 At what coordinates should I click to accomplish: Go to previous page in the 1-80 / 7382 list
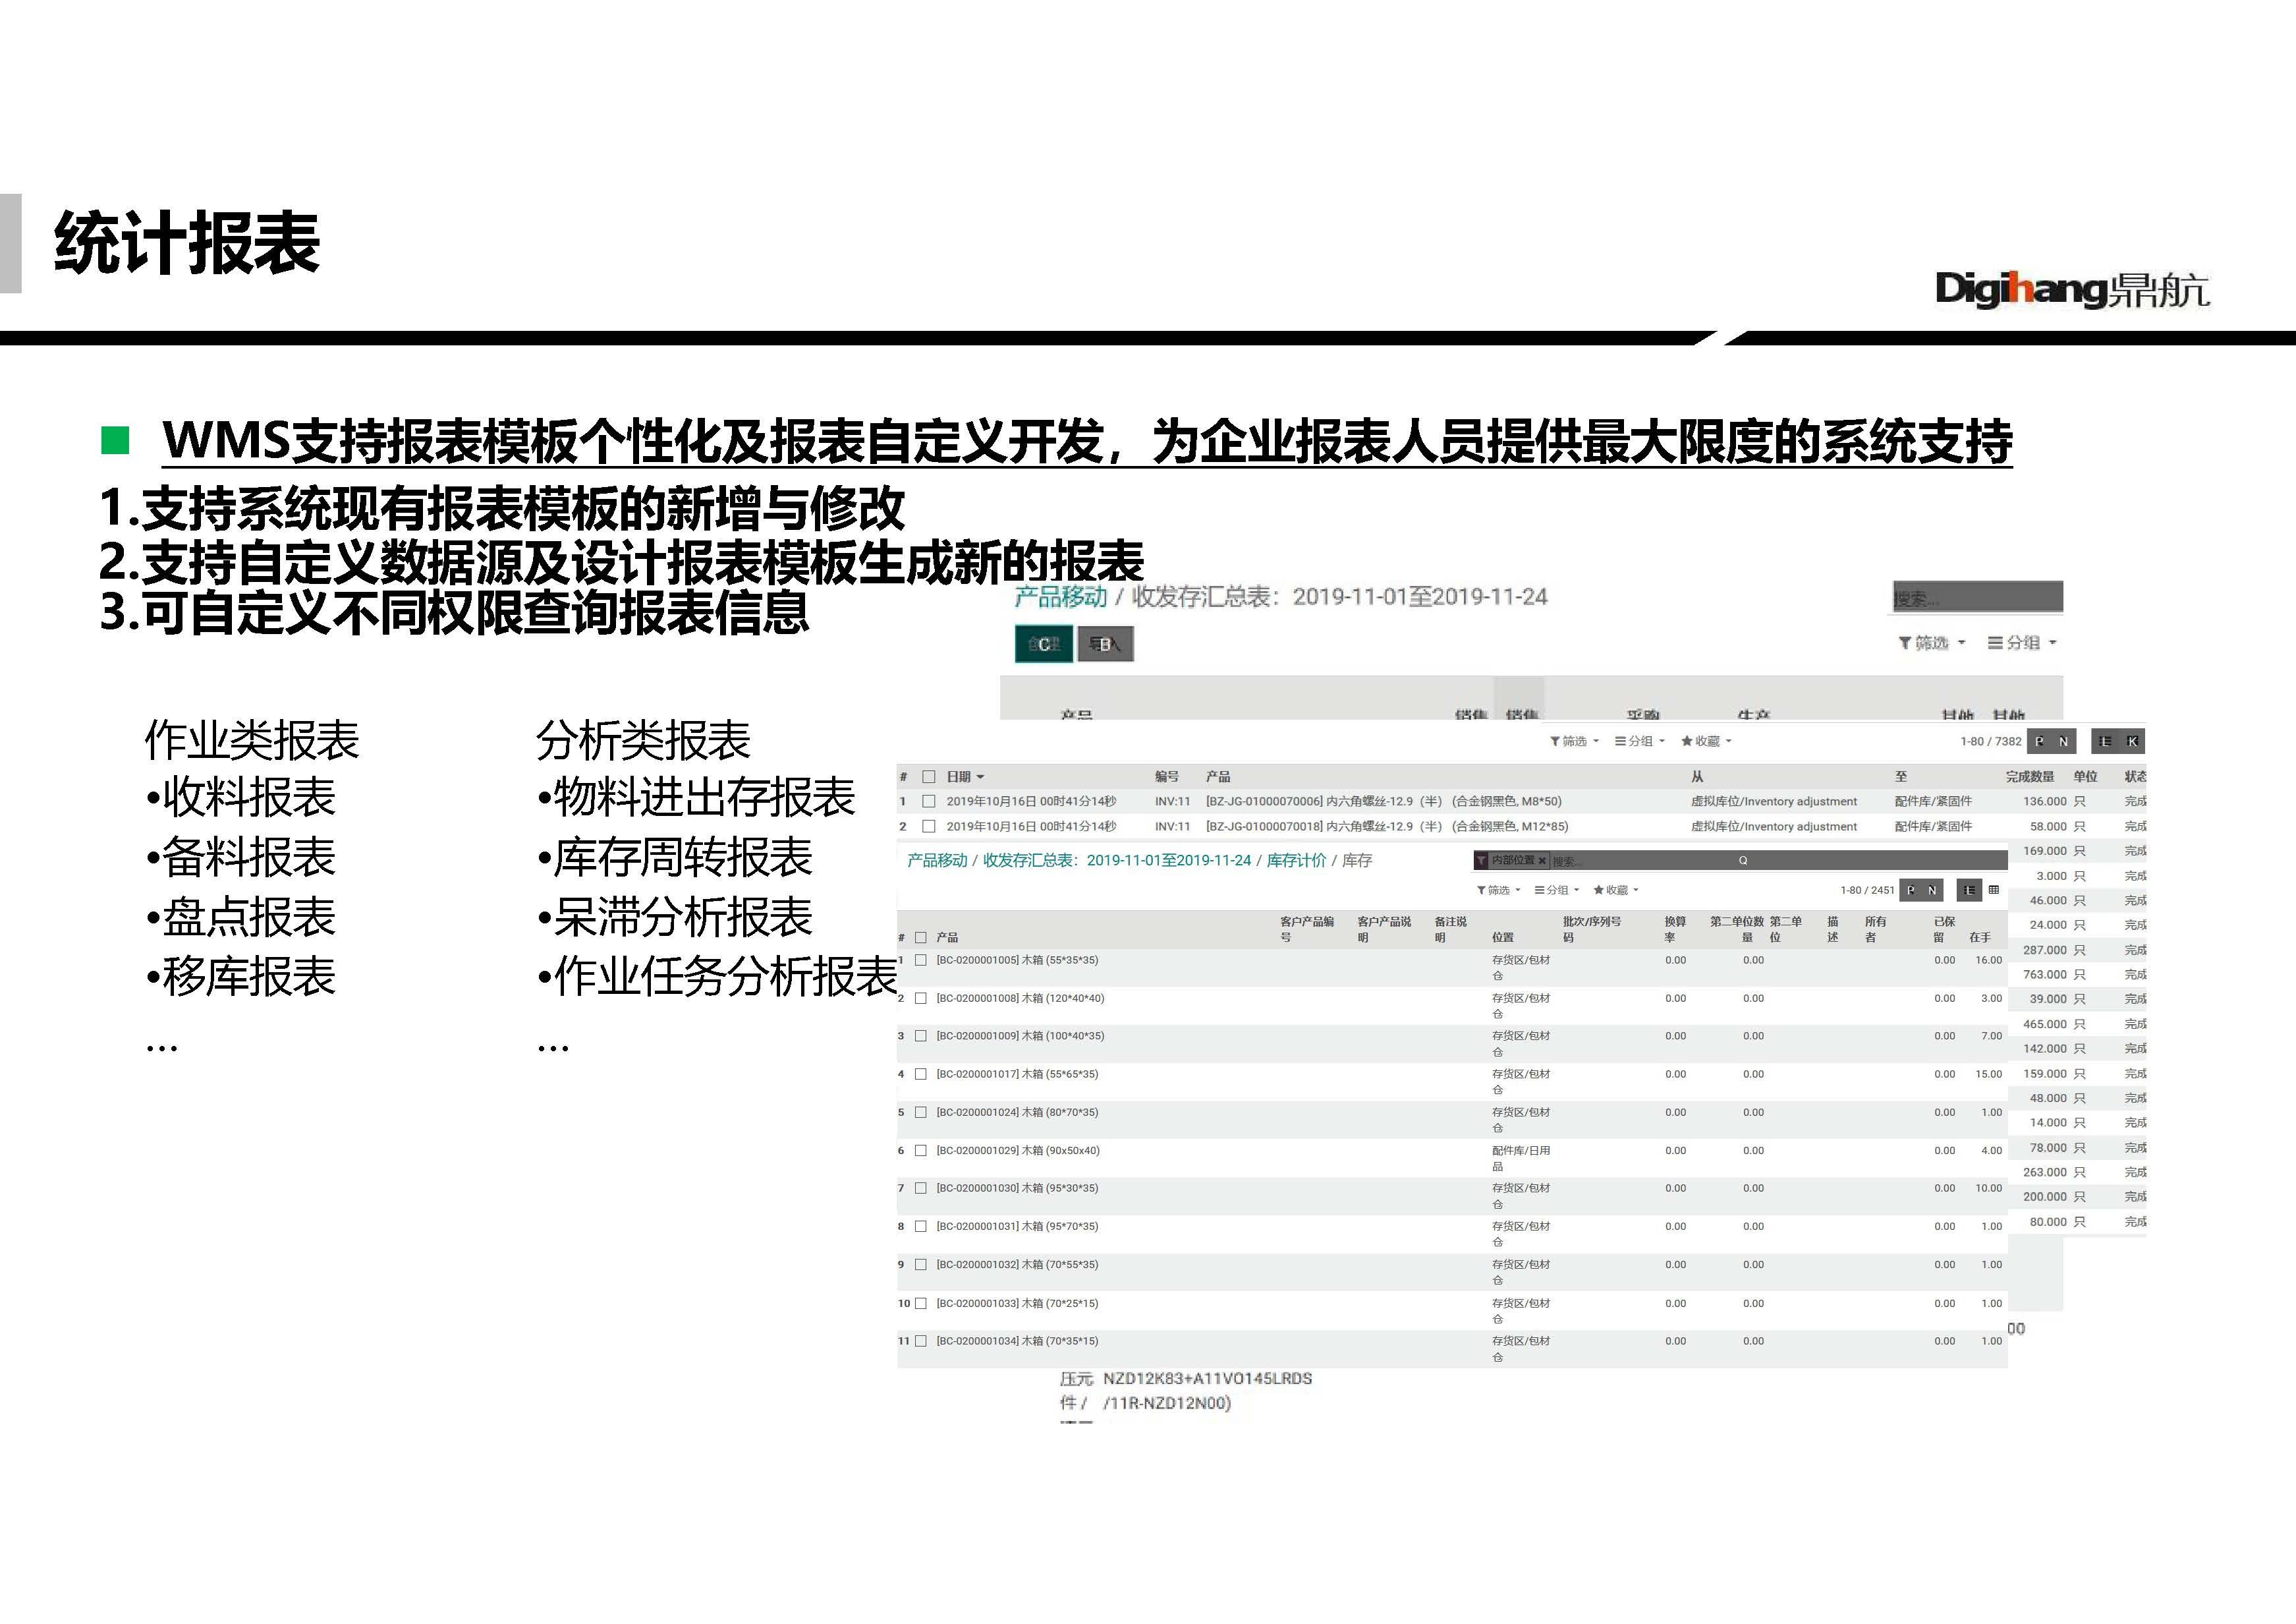tap(2039, 741)
